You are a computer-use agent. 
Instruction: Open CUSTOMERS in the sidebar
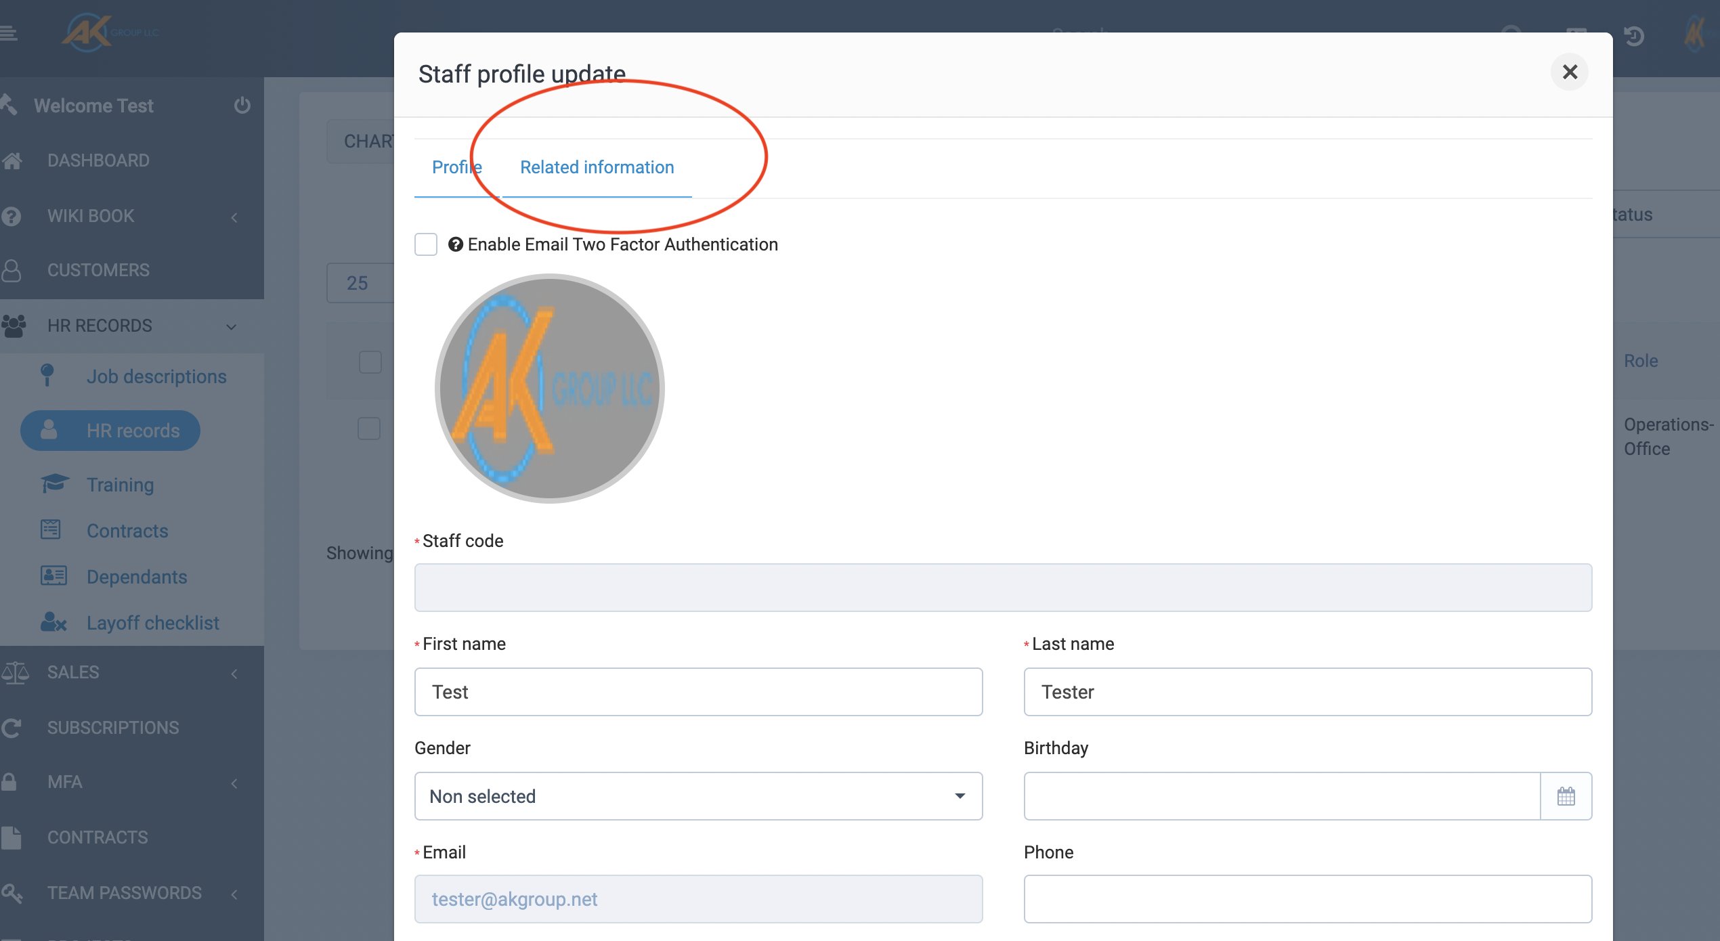click(x=98, y=270)
